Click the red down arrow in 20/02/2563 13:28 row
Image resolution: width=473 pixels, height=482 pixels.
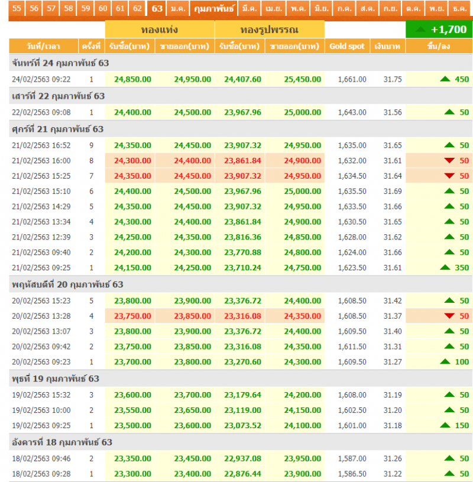pyautogui.click(x=449, y=316)
